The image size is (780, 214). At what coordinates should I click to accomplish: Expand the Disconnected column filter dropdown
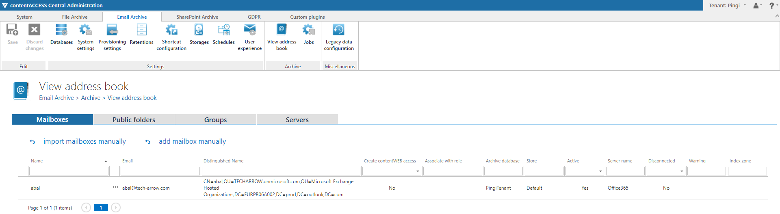pyautogui.click(x=681, y=172)
